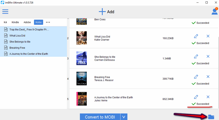Click document icon beside Breaking Free
219x120 pixels.
tap(6, 48)
